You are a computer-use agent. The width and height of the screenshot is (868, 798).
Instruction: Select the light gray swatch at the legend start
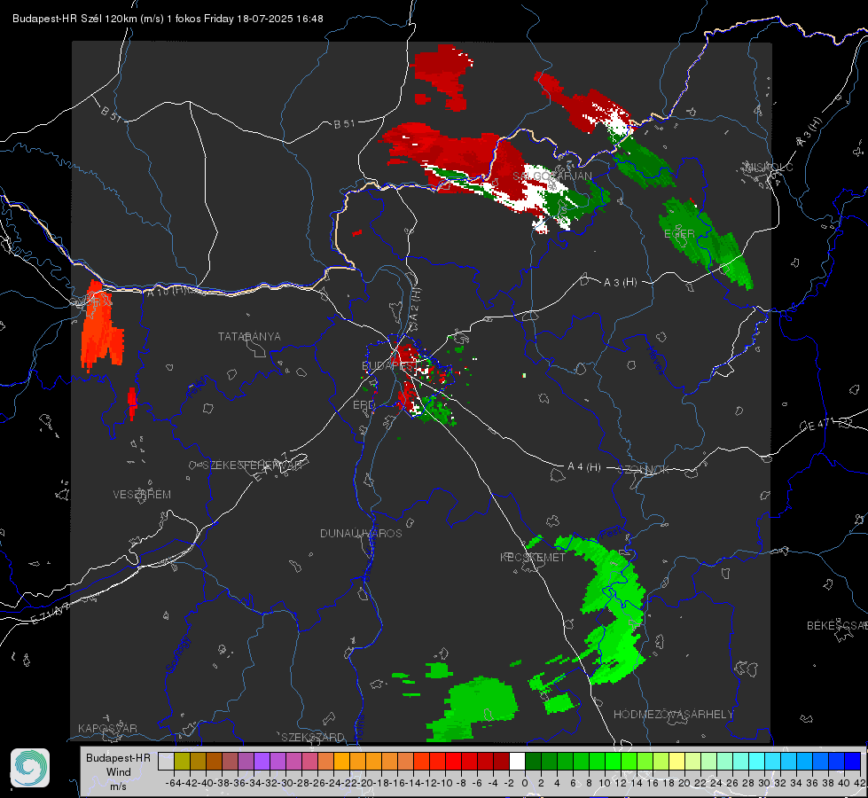[166, 761]
